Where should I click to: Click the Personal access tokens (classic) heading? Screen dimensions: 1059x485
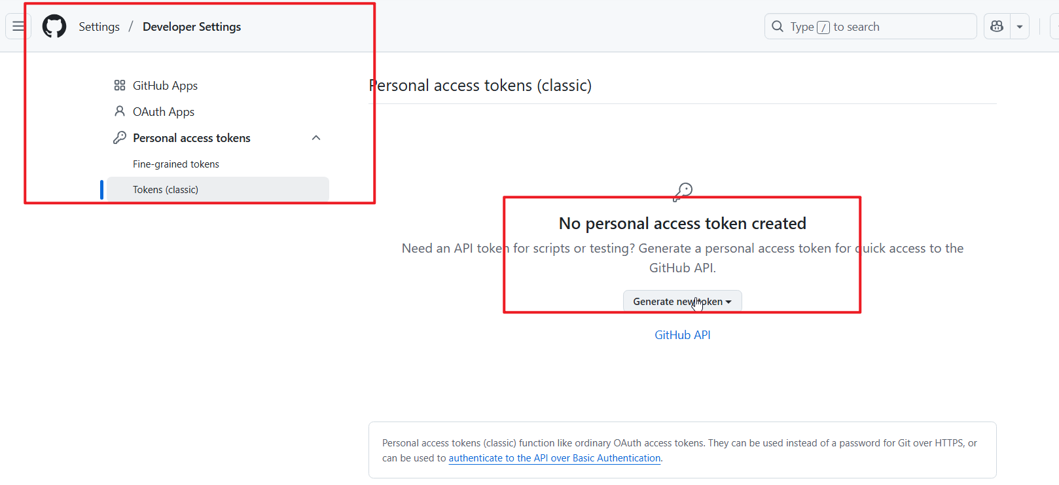coord(480,86)
